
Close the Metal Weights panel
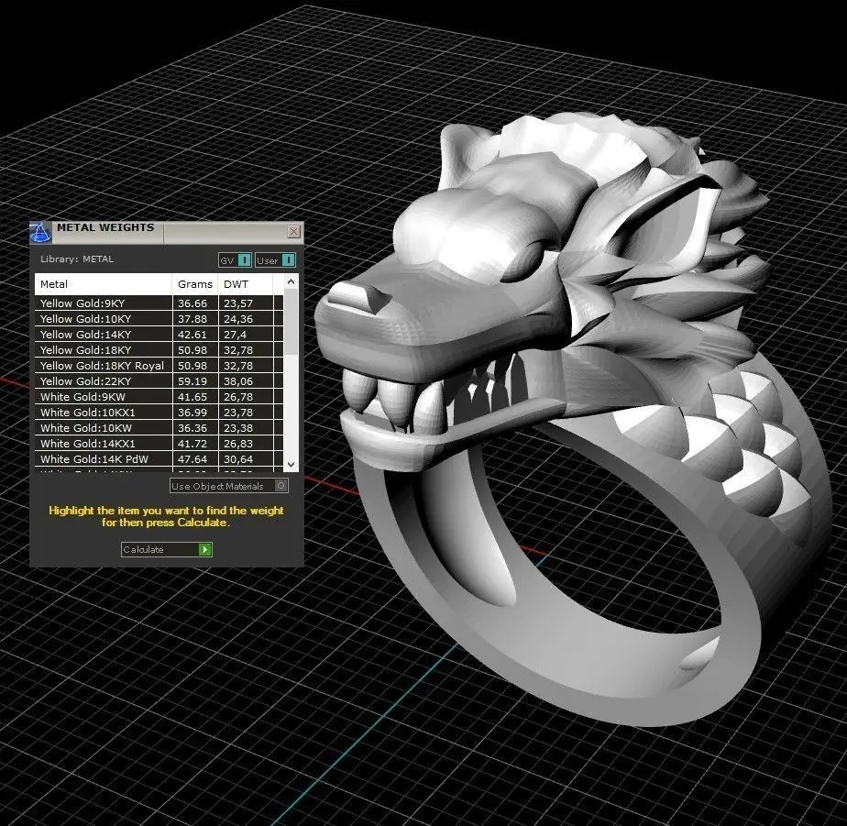tap(294, 232)
